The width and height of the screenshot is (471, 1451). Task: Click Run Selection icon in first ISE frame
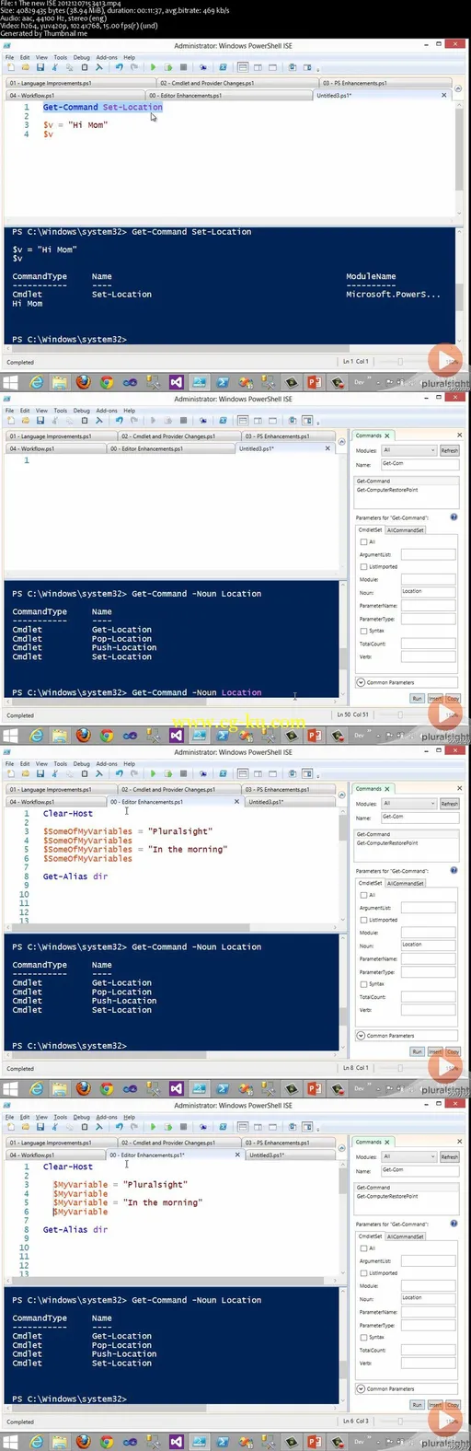pyautogui.click(x=168, y=67)
